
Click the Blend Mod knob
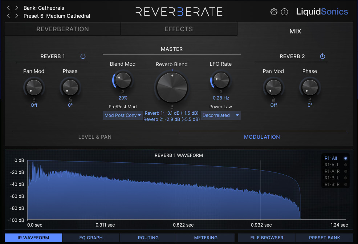tap(123, 80)
